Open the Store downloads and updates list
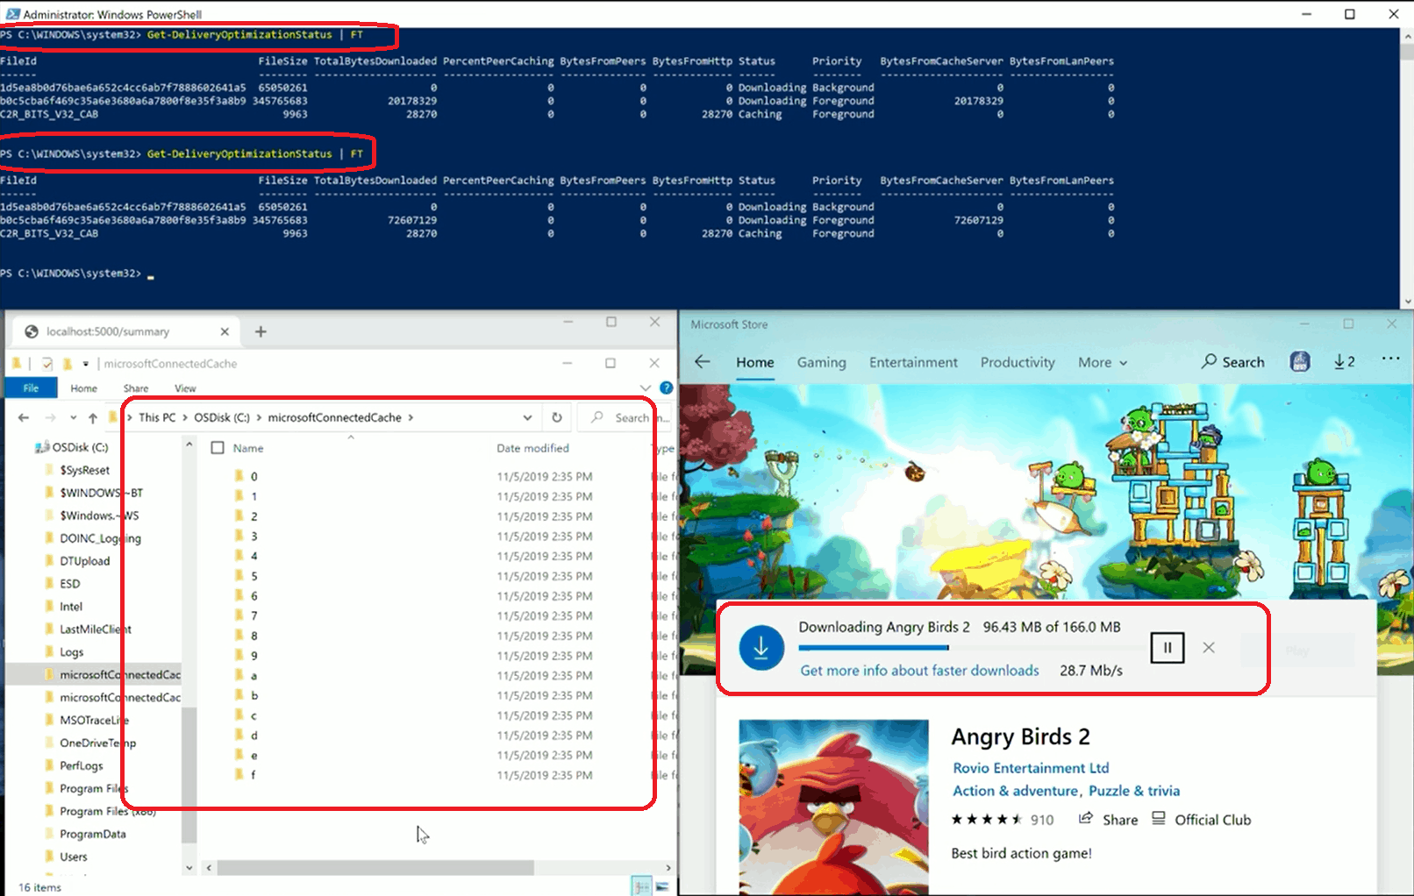The image size is (1414, 896). 1344,361
